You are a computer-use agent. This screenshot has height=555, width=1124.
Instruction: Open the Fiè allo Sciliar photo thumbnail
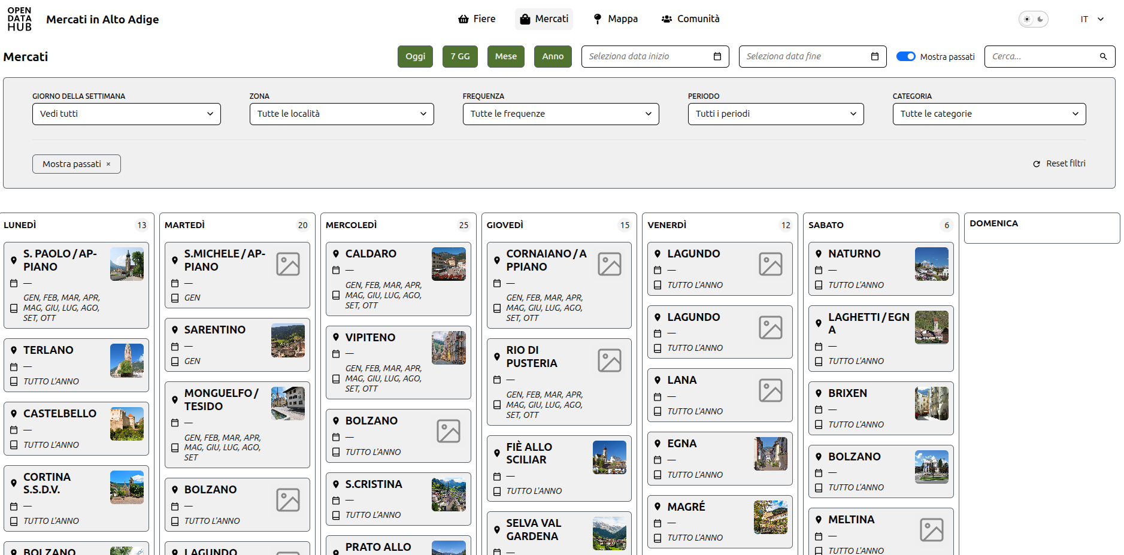(x=610, y=457)
